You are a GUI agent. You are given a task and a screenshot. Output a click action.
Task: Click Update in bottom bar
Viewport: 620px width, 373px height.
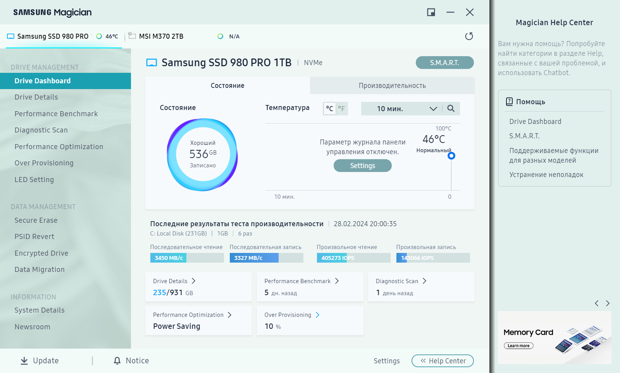pos(40,361)
